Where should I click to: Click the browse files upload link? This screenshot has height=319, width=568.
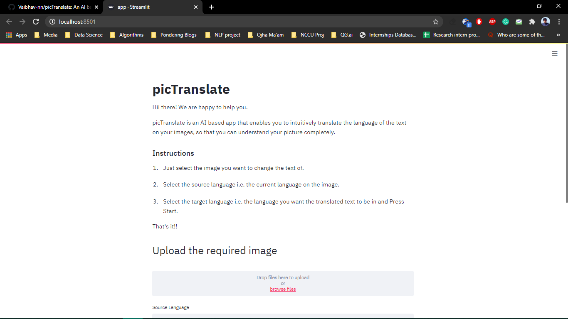(283, 289)
